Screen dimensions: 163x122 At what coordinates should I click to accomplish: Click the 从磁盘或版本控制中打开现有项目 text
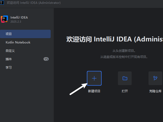(124, 57)
